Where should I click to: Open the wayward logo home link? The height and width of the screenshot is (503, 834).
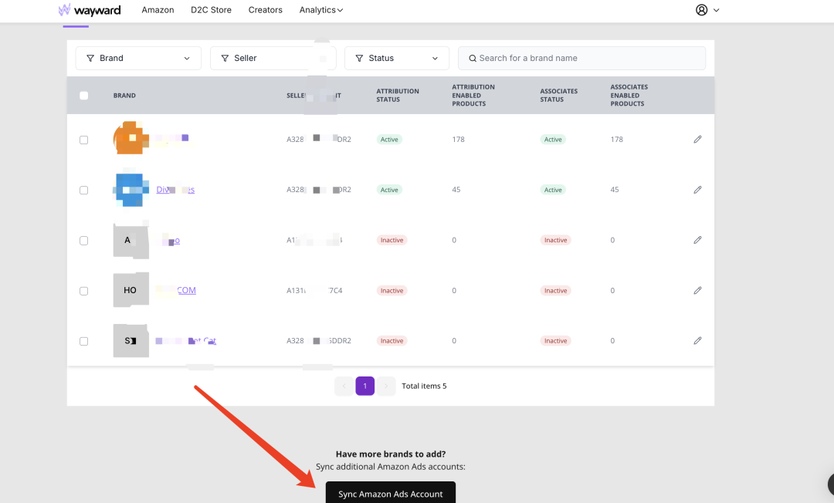tap(90, 9)
